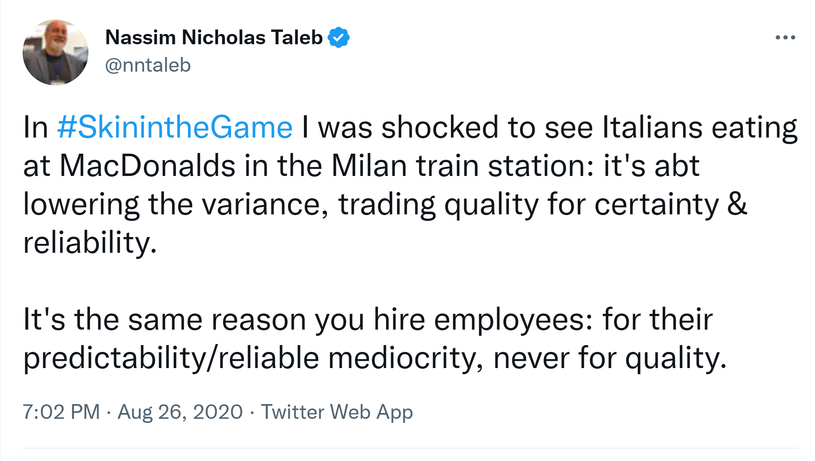Click the divider line below the timestamp
The width and height of the screenshot is (815, 461).
click(410, 448)
